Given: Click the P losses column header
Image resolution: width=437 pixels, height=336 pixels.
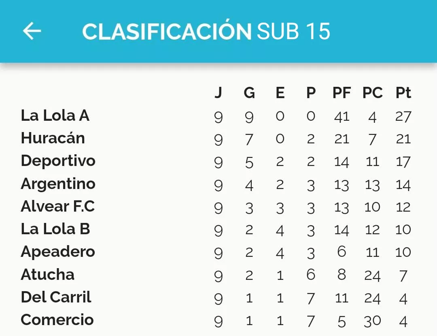Looking at the screenshot, I should coord(311,93).
